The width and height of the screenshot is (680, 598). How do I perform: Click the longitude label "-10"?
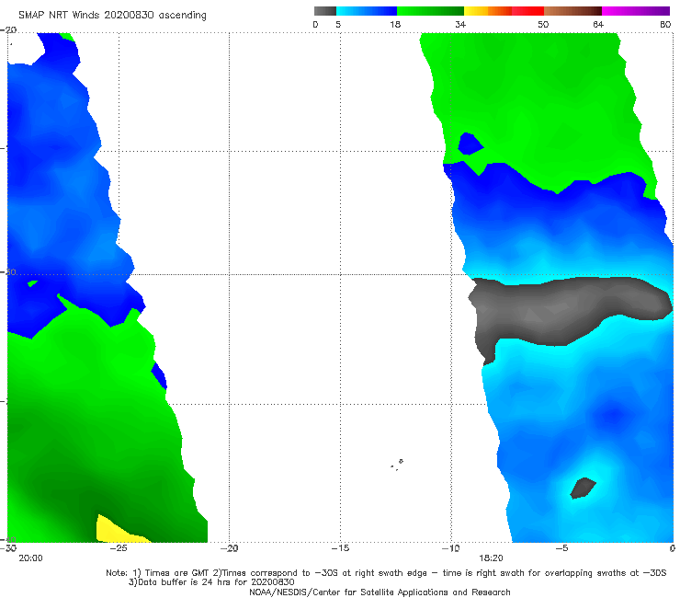[x=451, y=548]
